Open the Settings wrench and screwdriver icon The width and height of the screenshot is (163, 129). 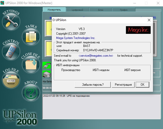pyautogui.click(x=11, y=22)
